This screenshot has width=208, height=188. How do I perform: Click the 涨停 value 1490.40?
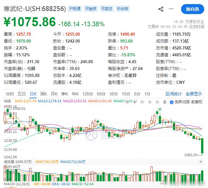127,34
